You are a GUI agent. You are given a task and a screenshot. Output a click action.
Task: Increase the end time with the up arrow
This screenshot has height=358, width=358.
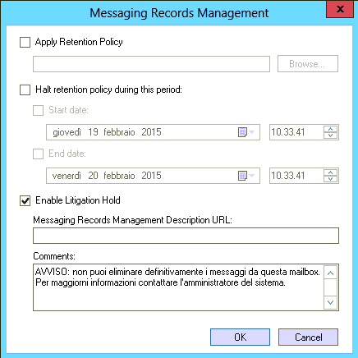[x=331, y=172]
